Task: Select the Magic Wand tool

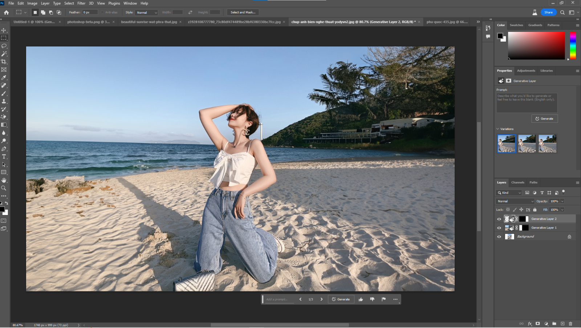Action: [4, 54]
